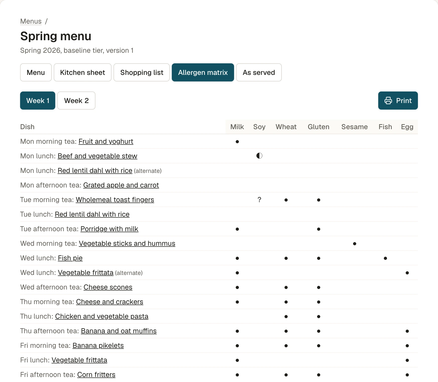Click the milk dot for Fruit and yoghurt
The height and width of the screenshot is (382, 438).
point(237,141)
